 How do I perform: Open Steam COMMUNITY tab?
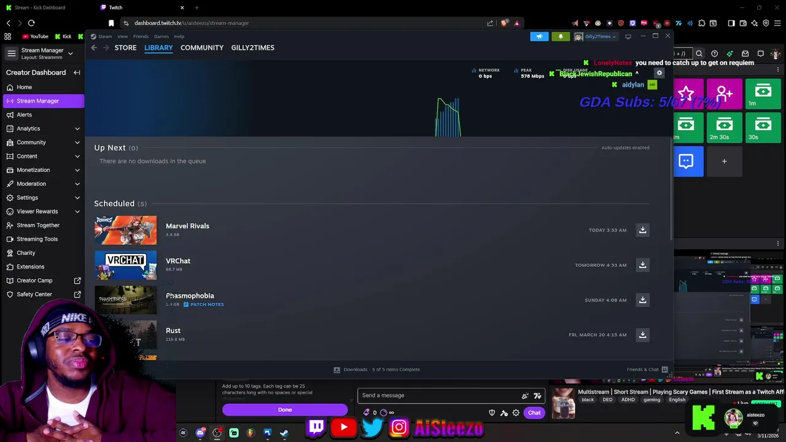(202, 47)
